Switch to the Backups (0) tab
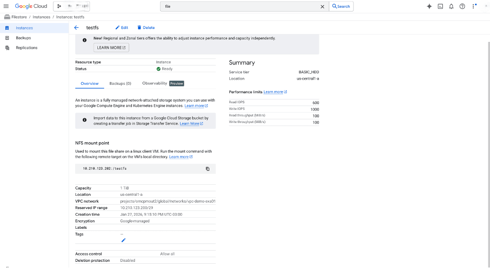Image resolution: width=490 pixels, height=268 pixels. [x=120, y=83]
